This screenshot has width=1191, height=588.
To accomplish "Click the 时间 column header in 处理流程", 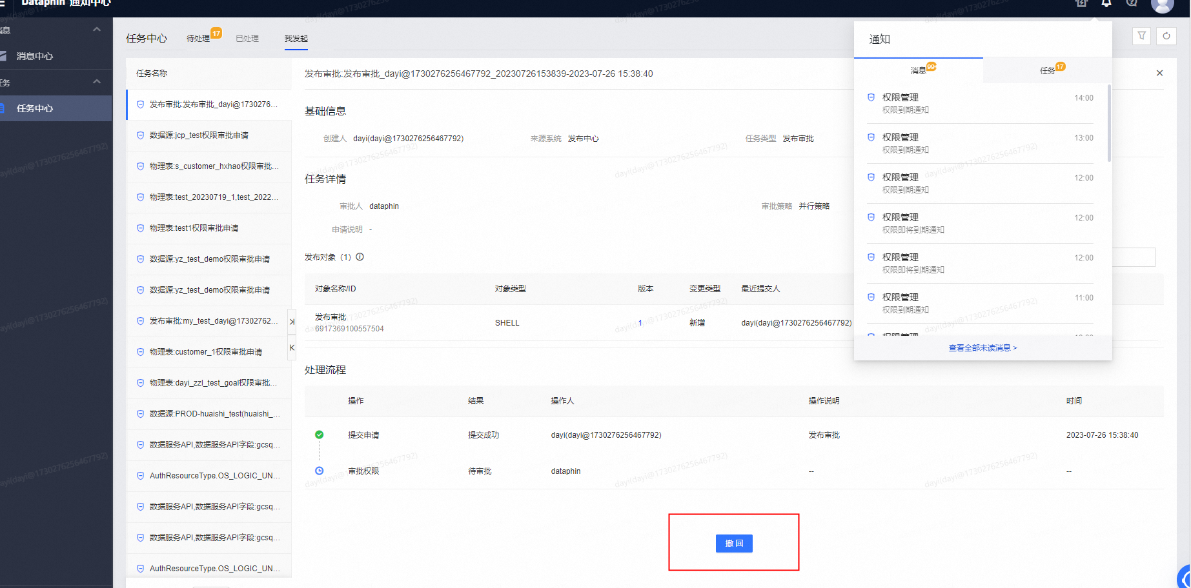I will tap(1074, 401).
